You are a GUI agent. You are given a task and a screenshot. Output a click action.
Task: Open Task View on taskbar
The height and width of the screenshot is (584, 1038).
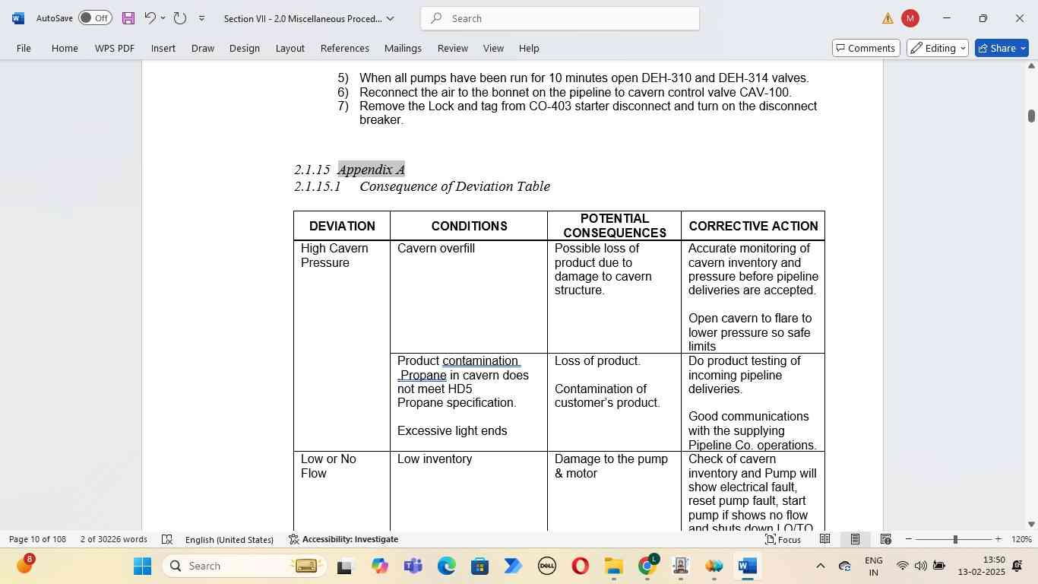(x=345, y=566)
